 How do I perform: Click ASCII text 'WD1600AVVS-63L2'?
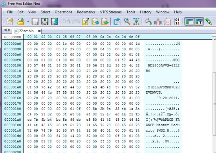(164, 65)
